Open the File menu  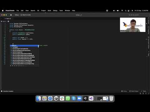[17, 11]
